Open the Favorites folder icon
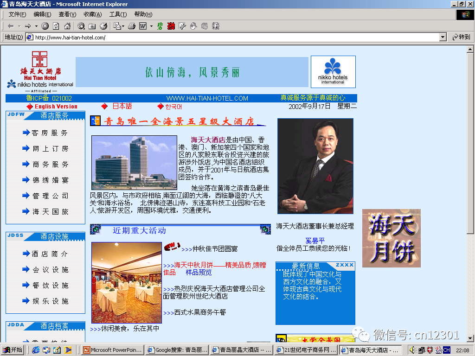The height and width of the screenshot is (356, 475). point(92,26)
